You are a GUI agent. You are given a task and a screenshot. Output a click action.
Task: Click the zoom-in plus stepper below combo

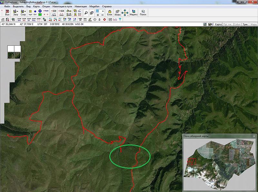click(98, 15)
